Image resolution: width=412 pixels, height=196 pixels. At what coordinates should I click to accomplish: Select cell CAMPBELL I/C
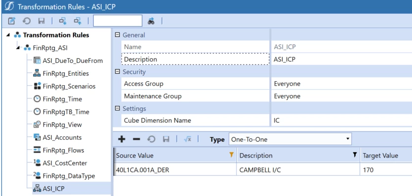(x=298, y=170)
